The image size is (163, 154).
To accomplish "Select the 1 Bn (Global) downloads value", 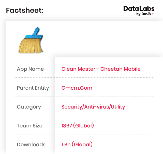I will (x=77, y=145).
